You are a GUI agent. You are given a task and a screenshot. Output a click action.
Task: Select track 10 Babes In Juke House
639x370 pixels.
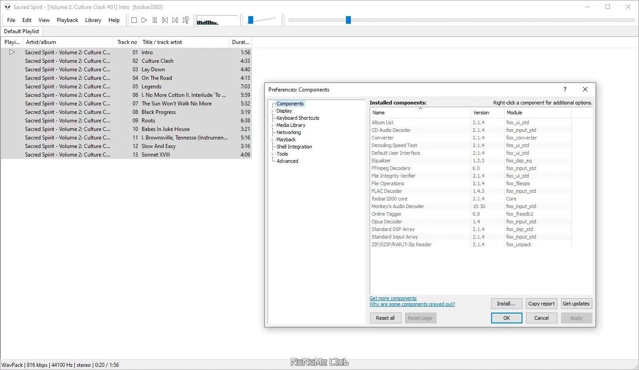click(x=126, y=129)
